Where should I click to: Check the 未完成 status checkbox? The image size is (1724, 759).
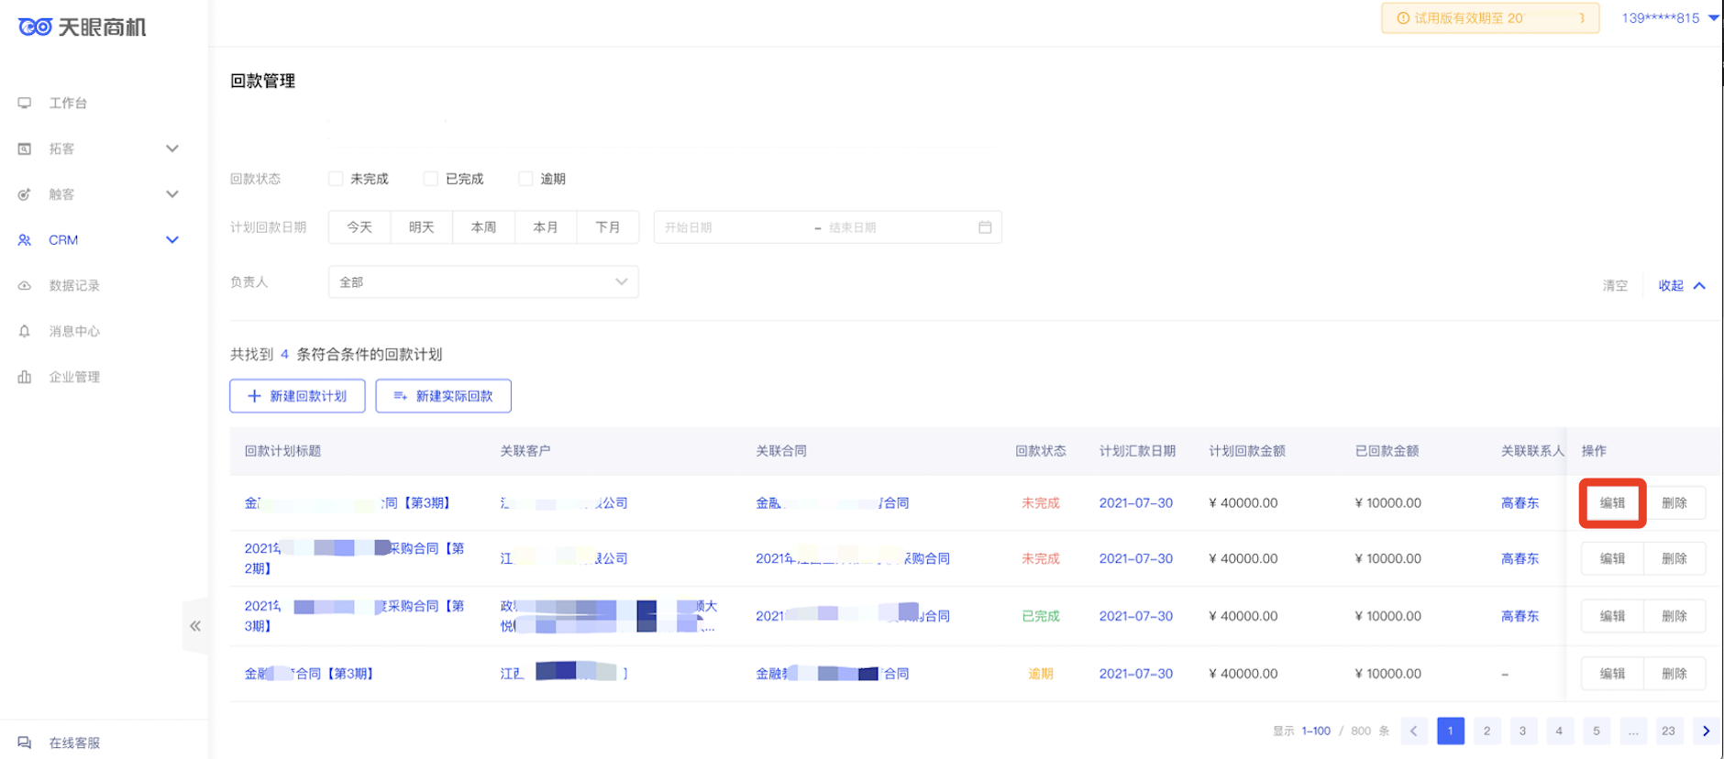pos(336,179)
